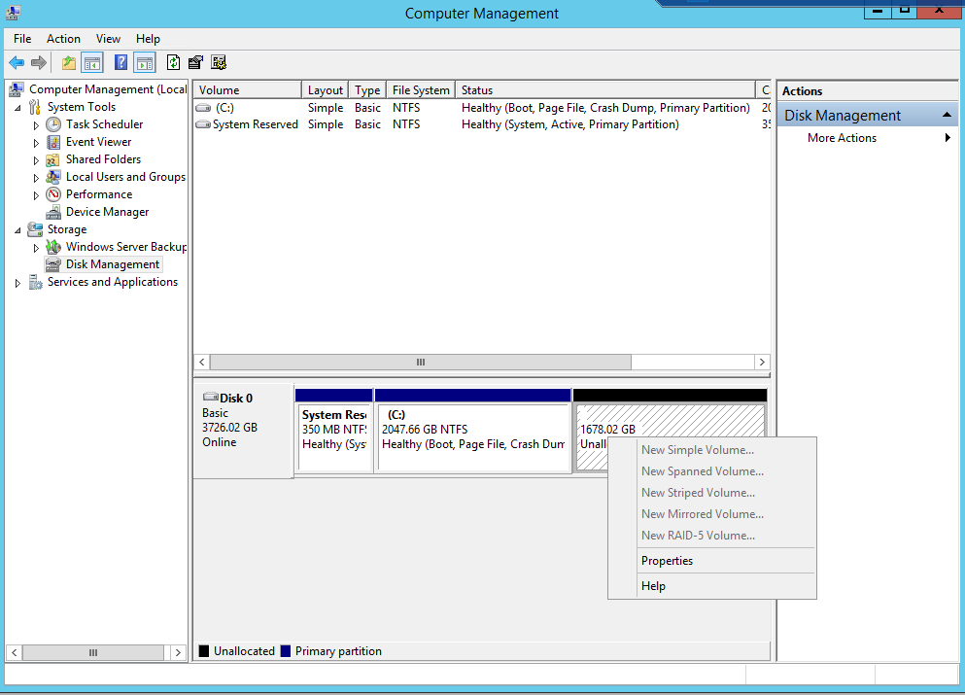The image size is (965, 695).
Task: Click the Up one level folder icon
Action: (69, 63)
